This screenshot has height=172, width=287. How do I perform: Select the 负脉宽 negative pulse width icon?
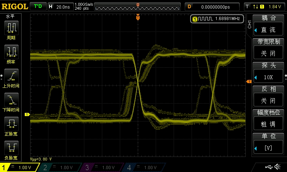point(11,148)
